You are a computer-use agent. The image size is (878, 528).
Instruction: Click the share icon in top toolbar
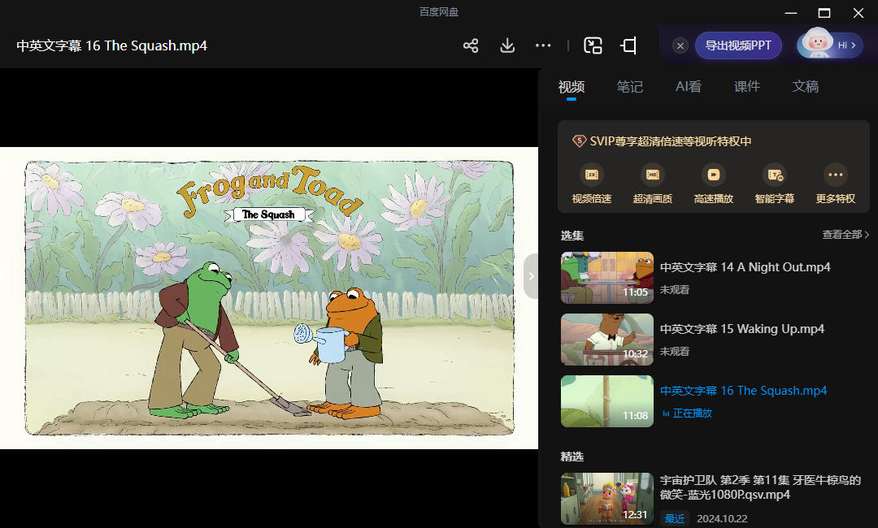471,45
